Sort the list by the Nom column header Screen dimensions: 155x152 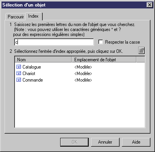pyautogui.click(x=43, y=60)
